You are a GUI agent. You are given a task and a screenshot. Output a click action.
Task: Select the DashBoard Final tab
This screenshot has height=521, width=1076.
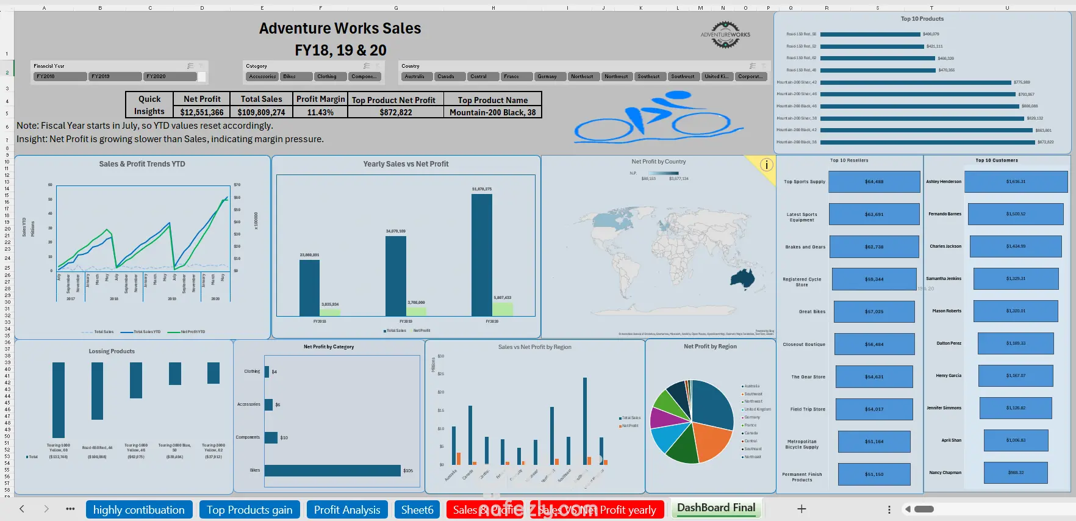coord(716,508)
